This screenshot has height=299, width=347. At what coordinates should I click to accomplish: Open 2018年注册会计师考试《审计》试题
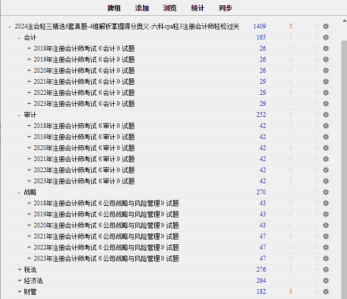(84, 126)
